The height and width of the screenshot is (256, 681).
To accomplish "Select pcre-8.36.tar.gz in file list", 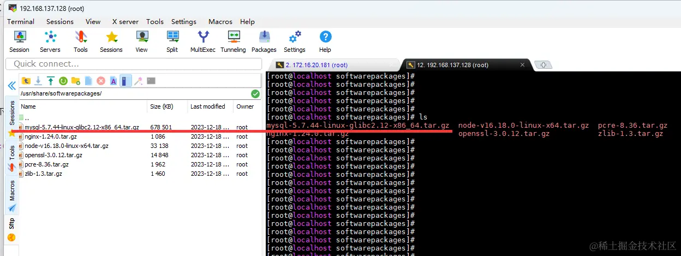I will coord(46,164).
